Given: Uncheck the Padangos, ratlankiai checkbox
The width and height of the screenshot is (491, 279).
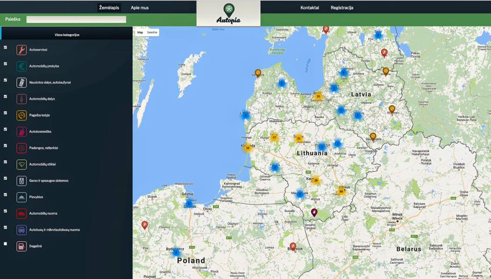Looking at the screenshot, I should click(x=5, y=146).
